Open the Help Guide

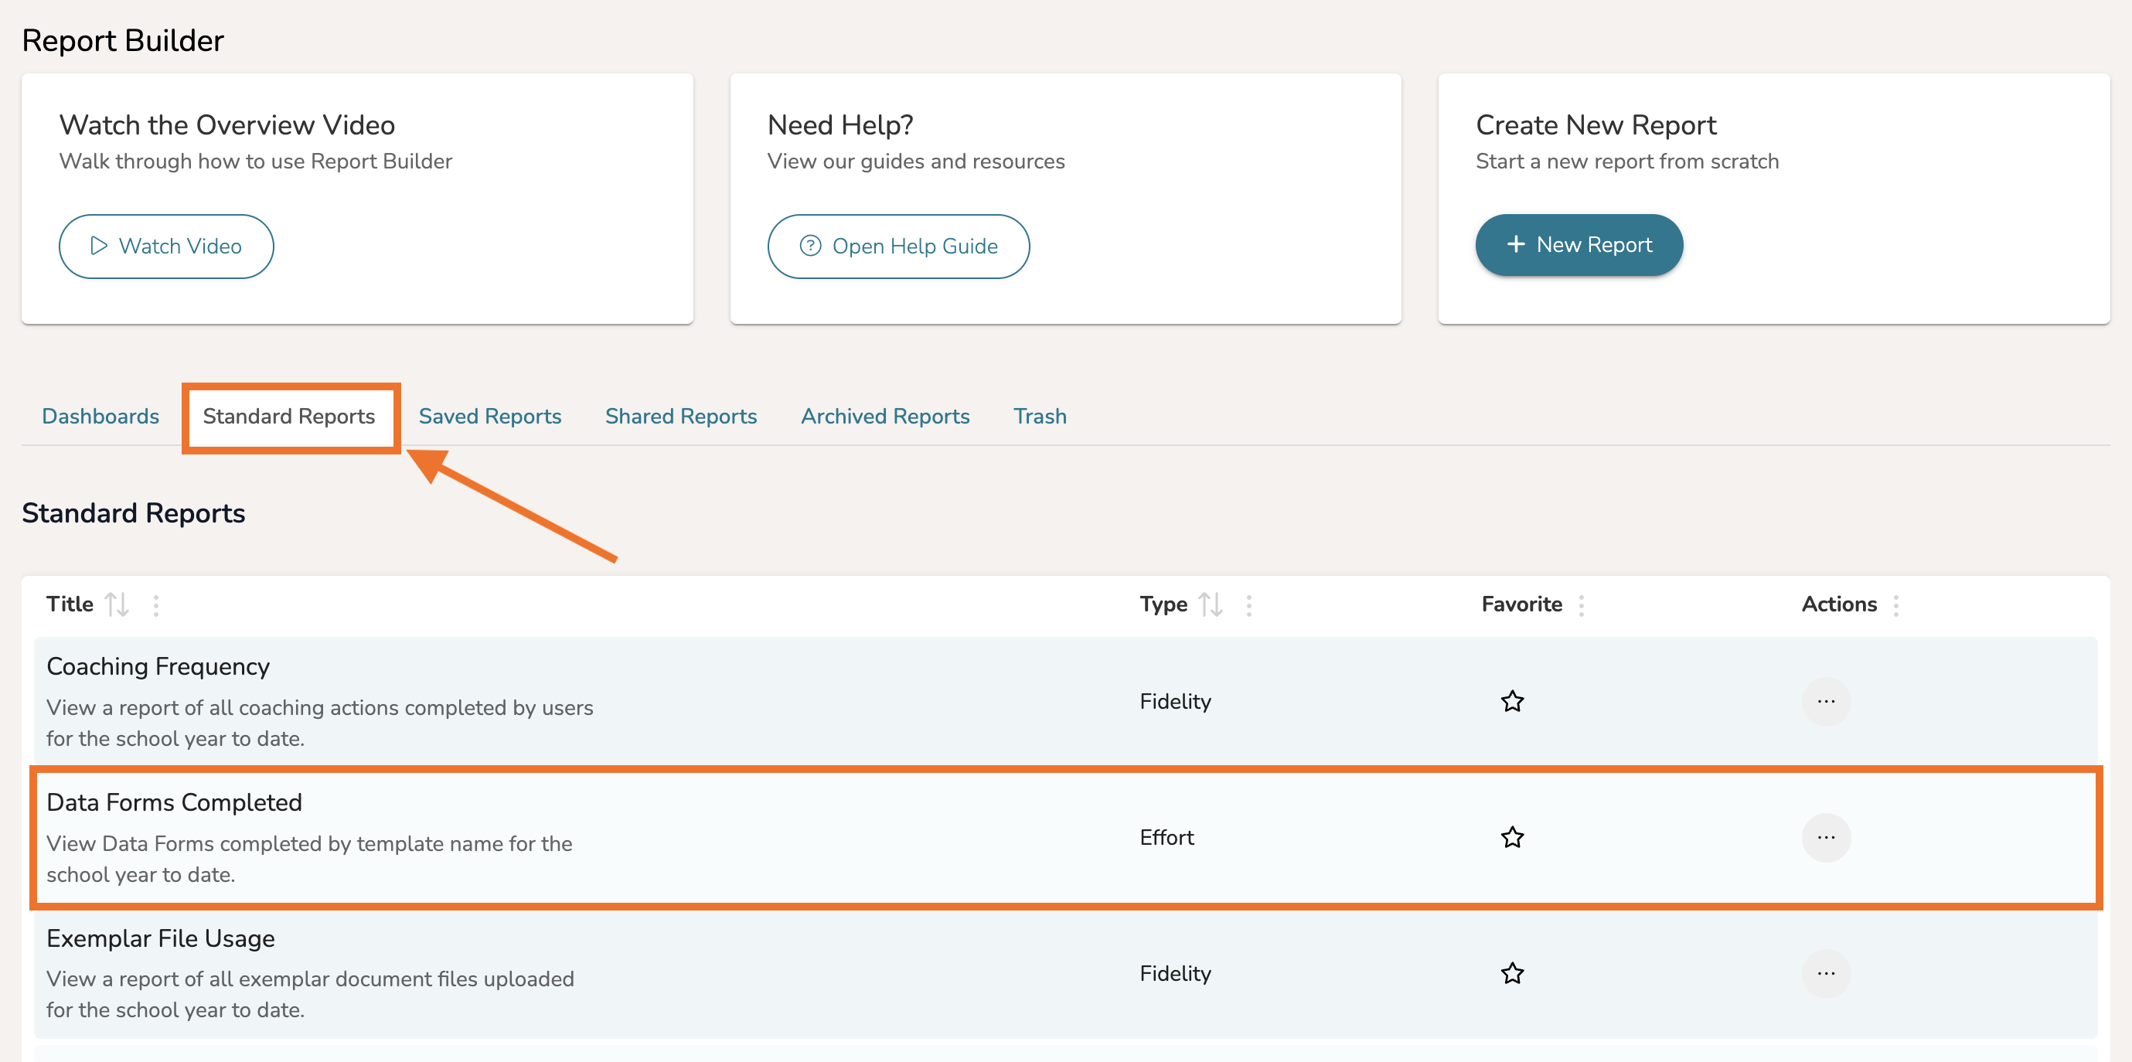(898, 246)
